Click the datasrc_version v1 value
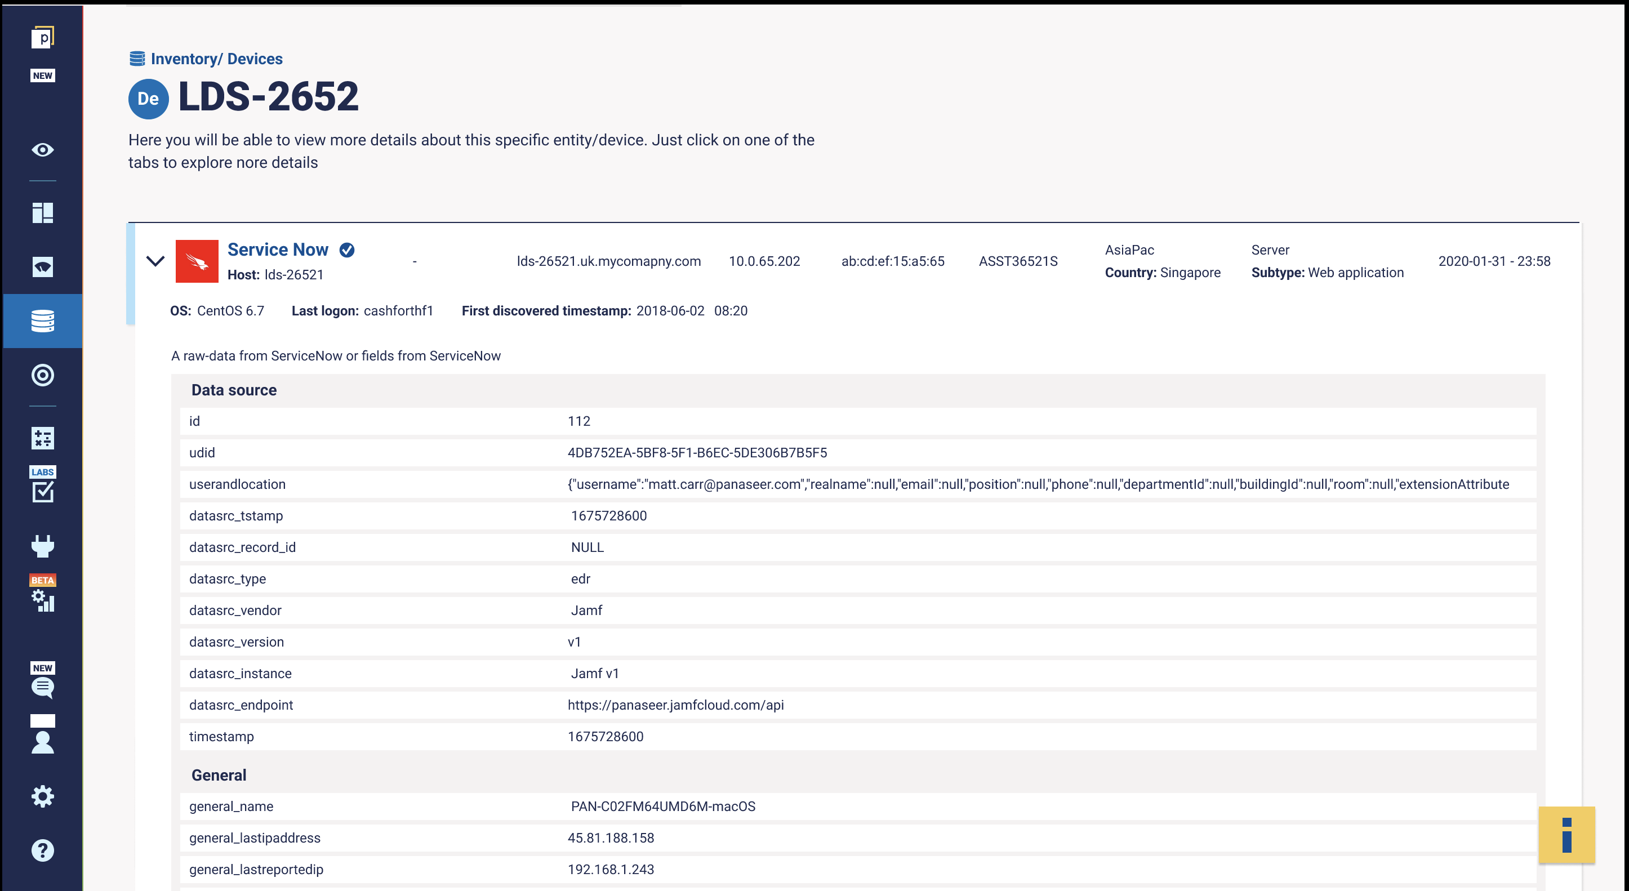The height and width of the screenshot is (891, 1629). click(x=573, y=642)
